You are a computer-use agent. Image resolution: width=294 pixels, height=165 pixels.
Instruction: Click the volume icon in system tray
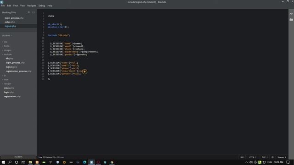click(251, 162)
